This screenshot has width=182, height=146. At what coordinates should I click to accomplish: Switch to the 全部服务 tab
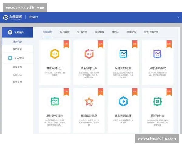[48, 32]
